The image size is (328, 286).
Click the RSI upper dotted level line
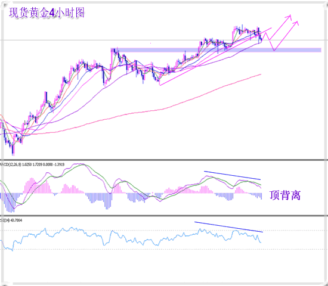pos(164,231)
